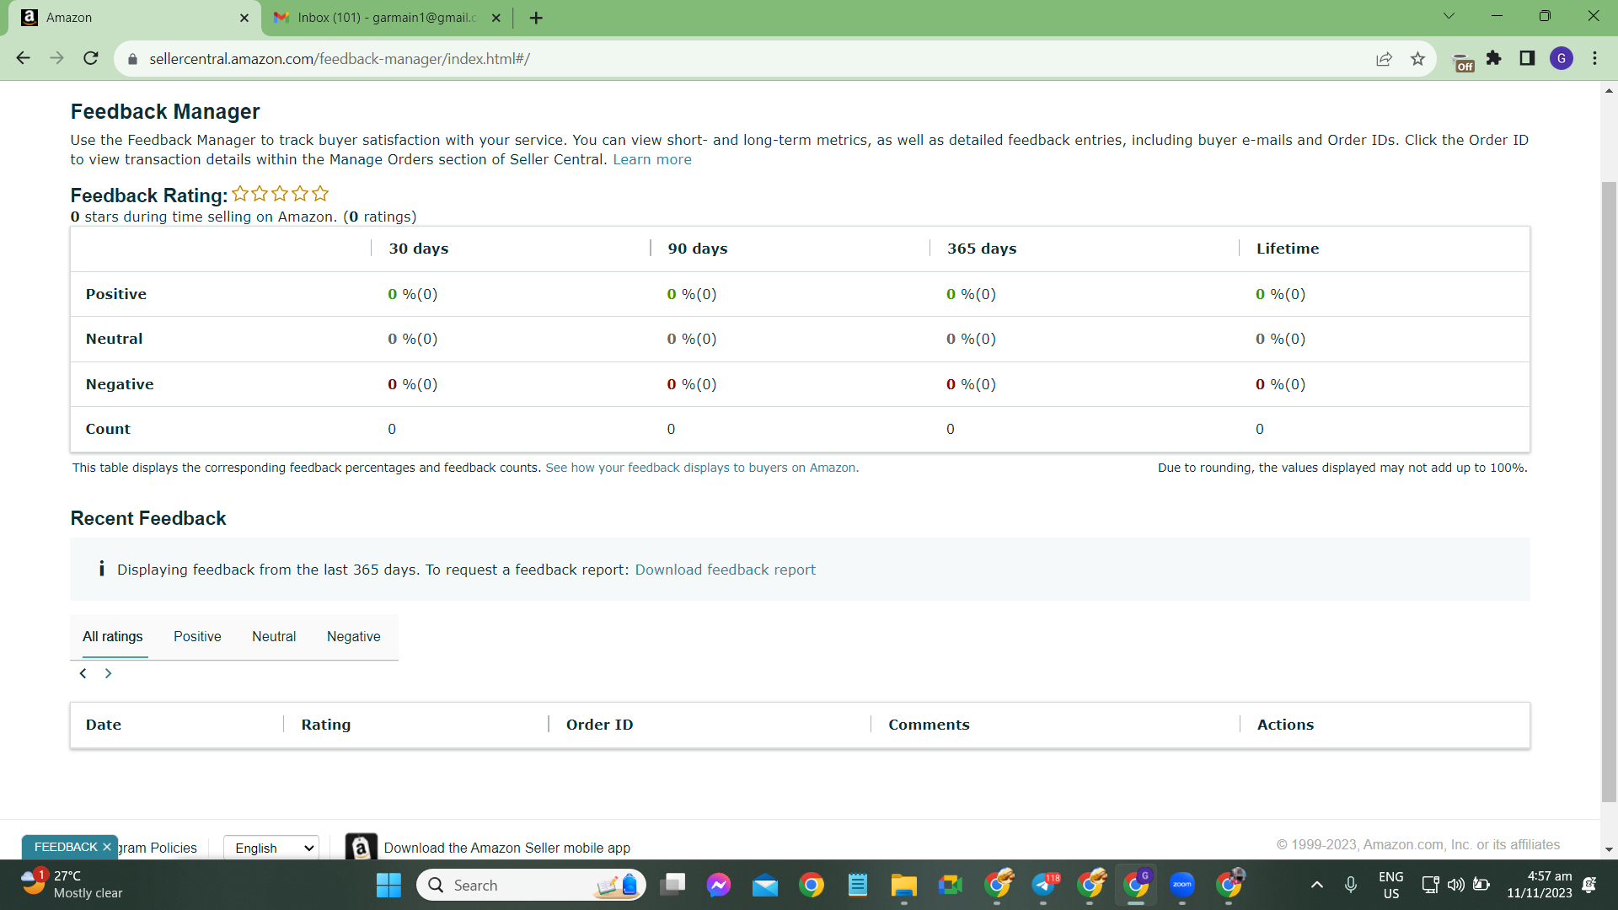Screen dimensions: 1618x910
Task: Switch to the Positive feedback tab
Action: pos(197,636)
